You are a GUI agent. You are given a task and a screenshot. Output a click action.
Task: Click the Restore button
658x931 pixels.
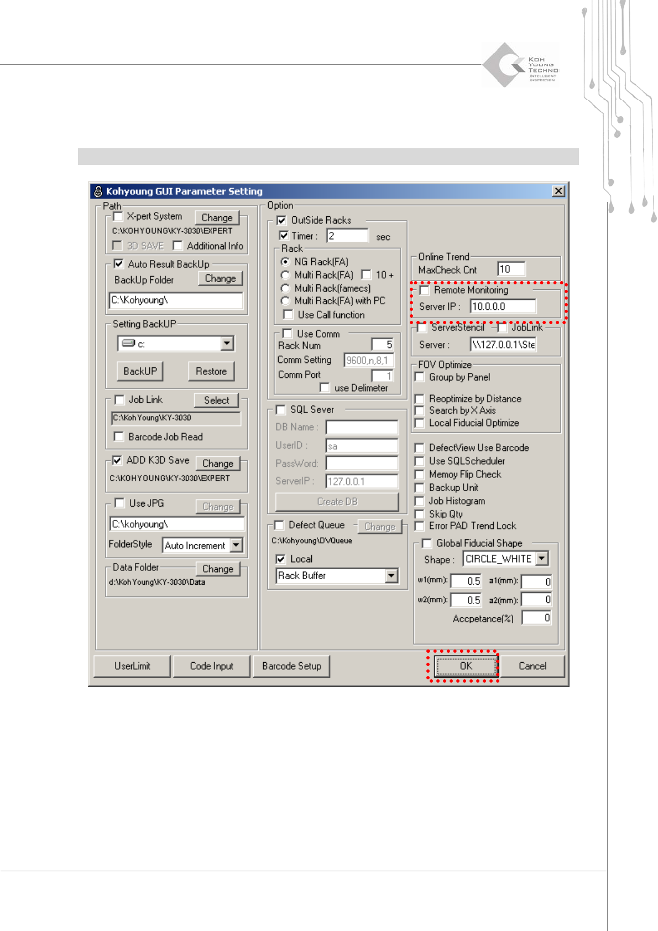211,371
